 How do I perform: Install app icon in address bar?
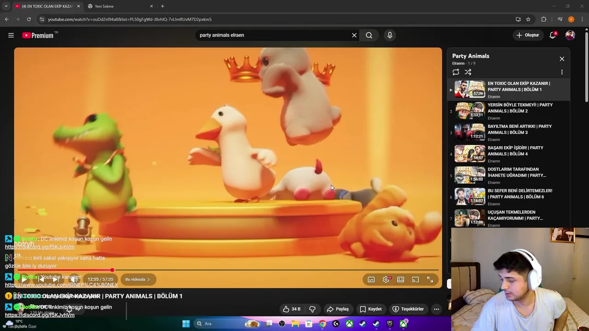click(x=518, y=19)
